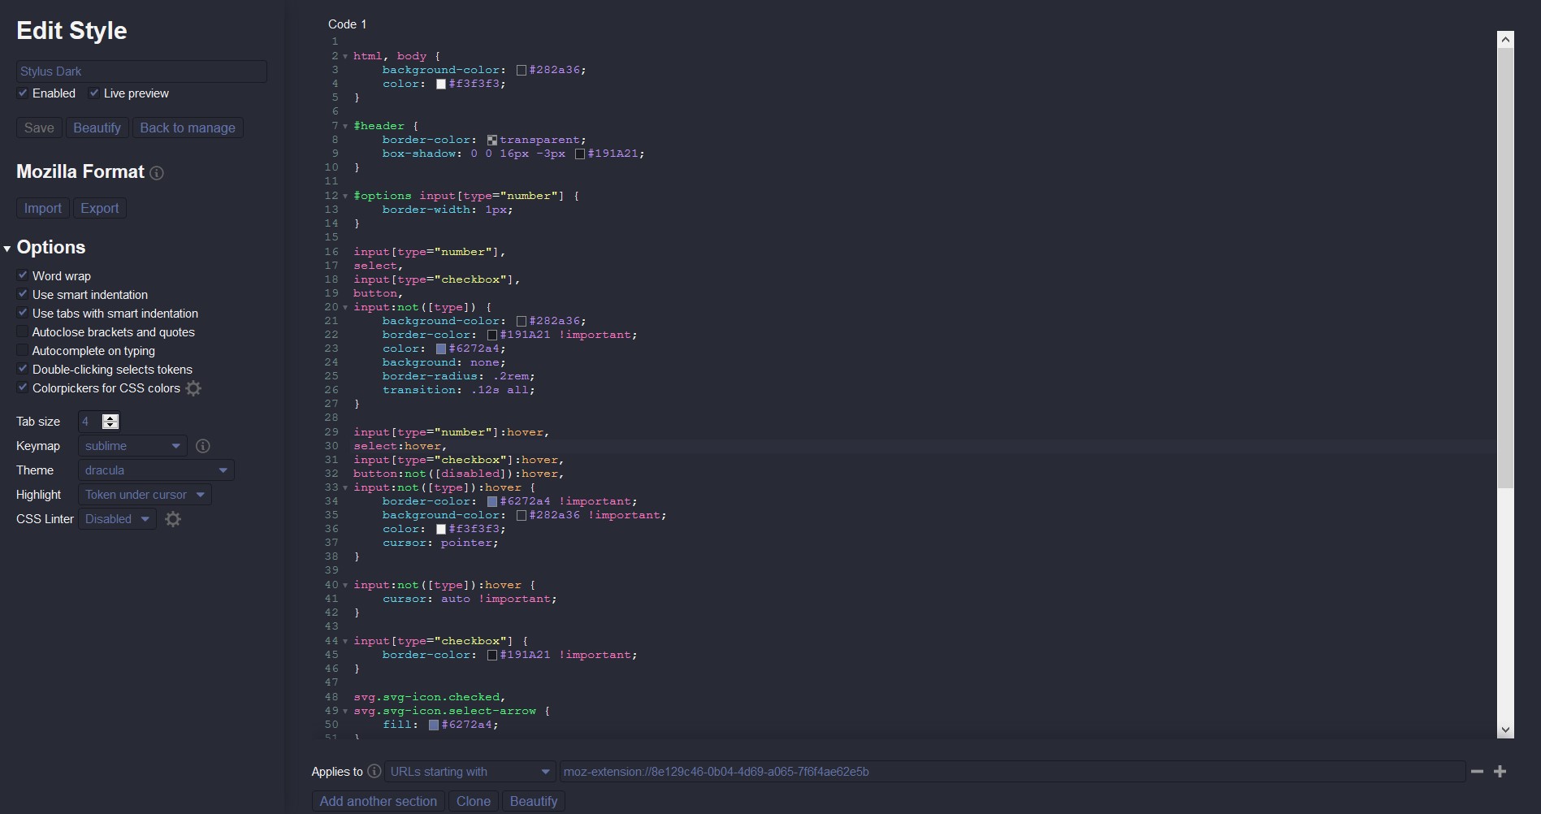This screenshot has width=1541, height=814.
Task: Click the style name field Stylus Dark
Action: point(141,71)
